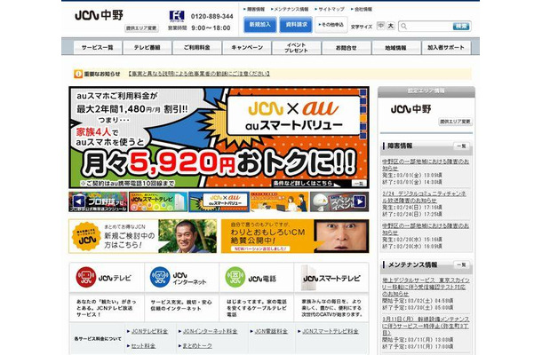Screen dimensions: 542x355
Task: Expand the その他申込 dropdown
Action: coord(331,25)
